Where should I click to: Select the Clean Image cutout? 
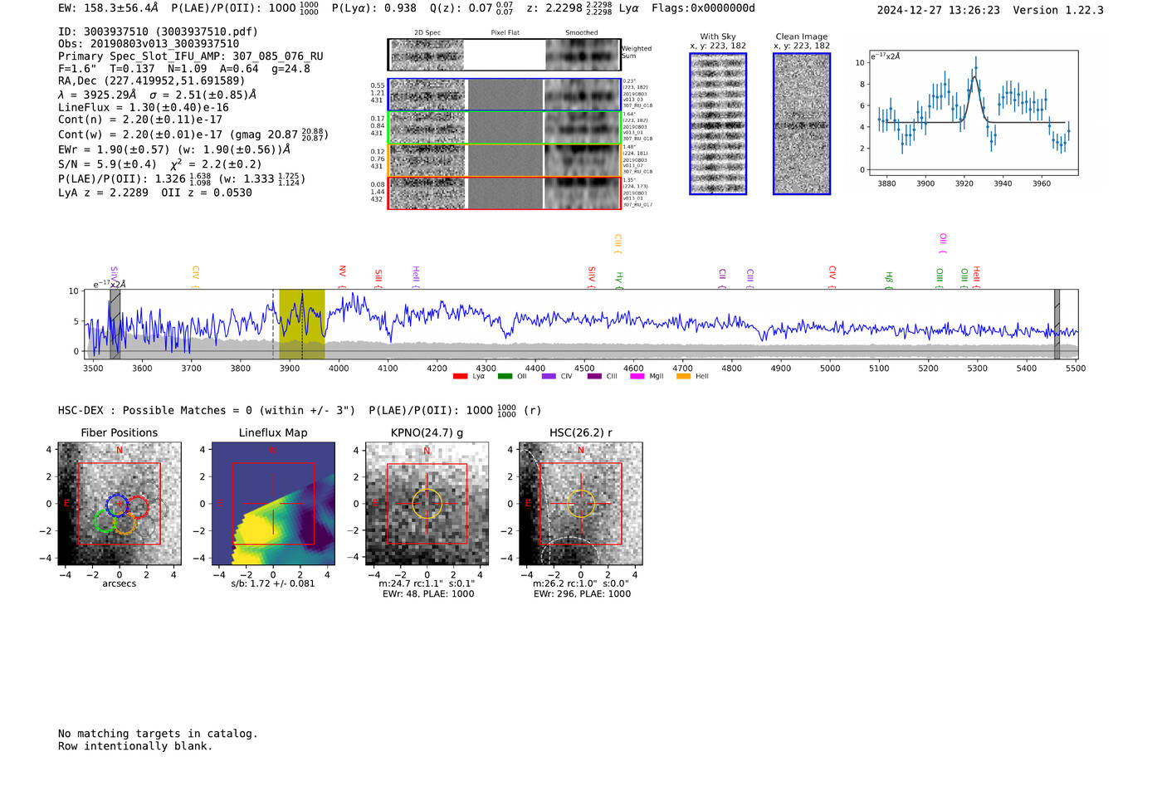click(802, 124)
